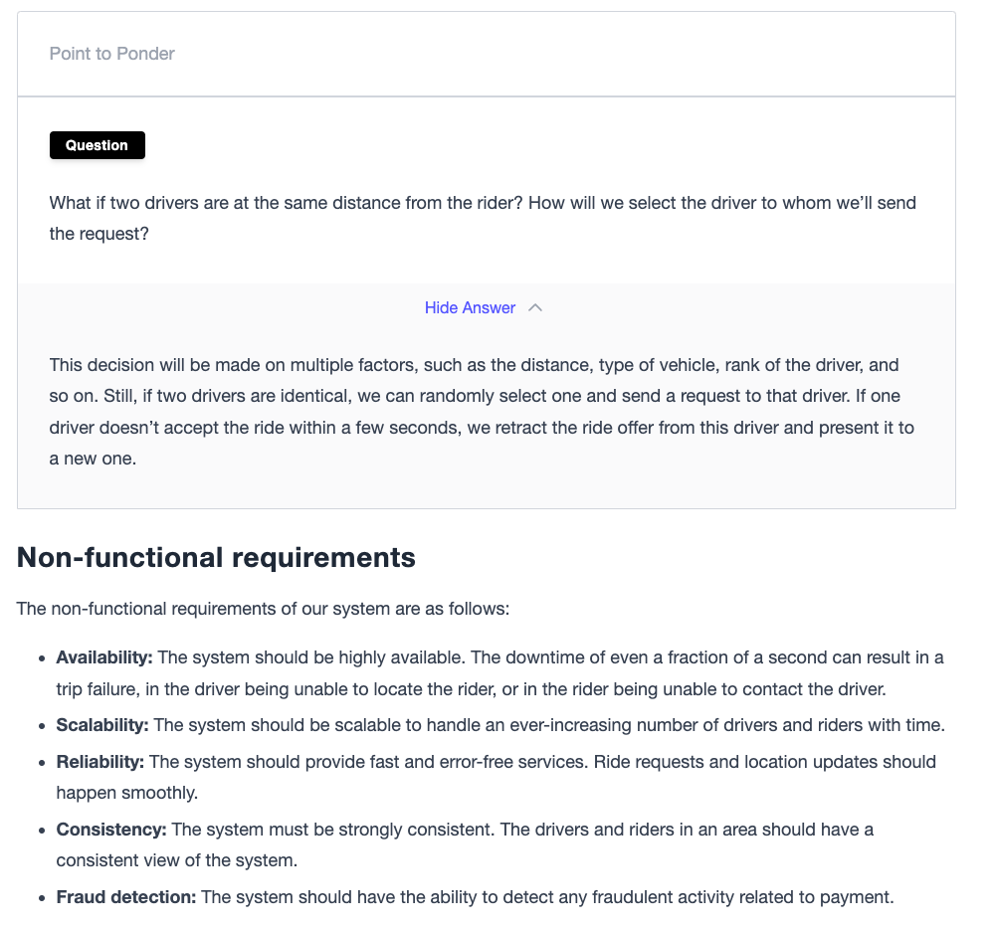Click the Non-functional requirements heading

(x=216, y=558)
